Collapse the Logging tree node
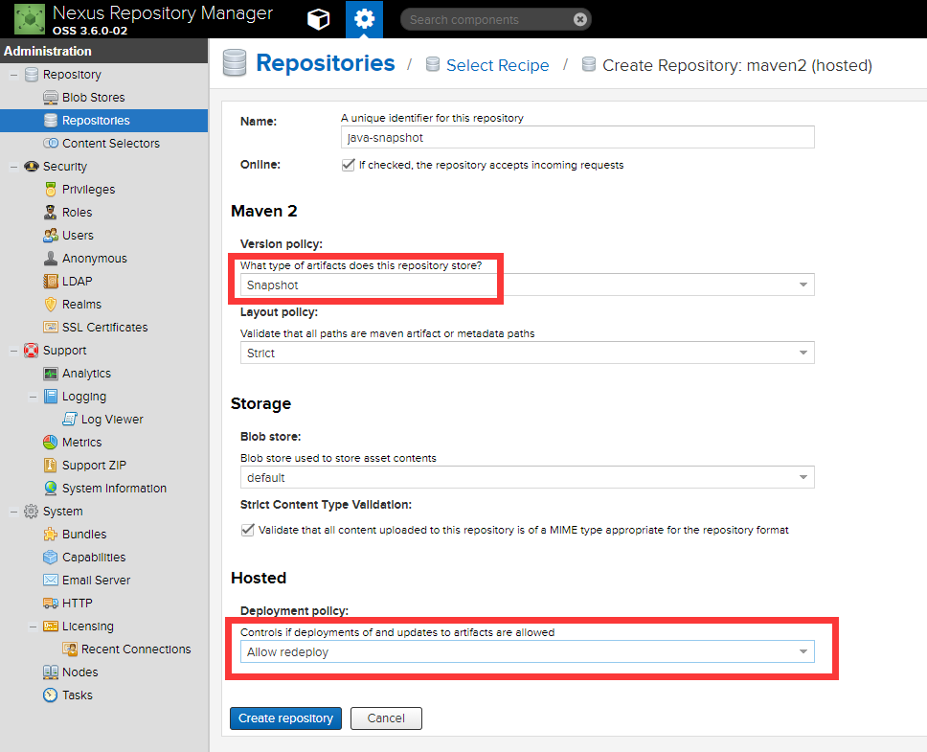 pos(33,397)
